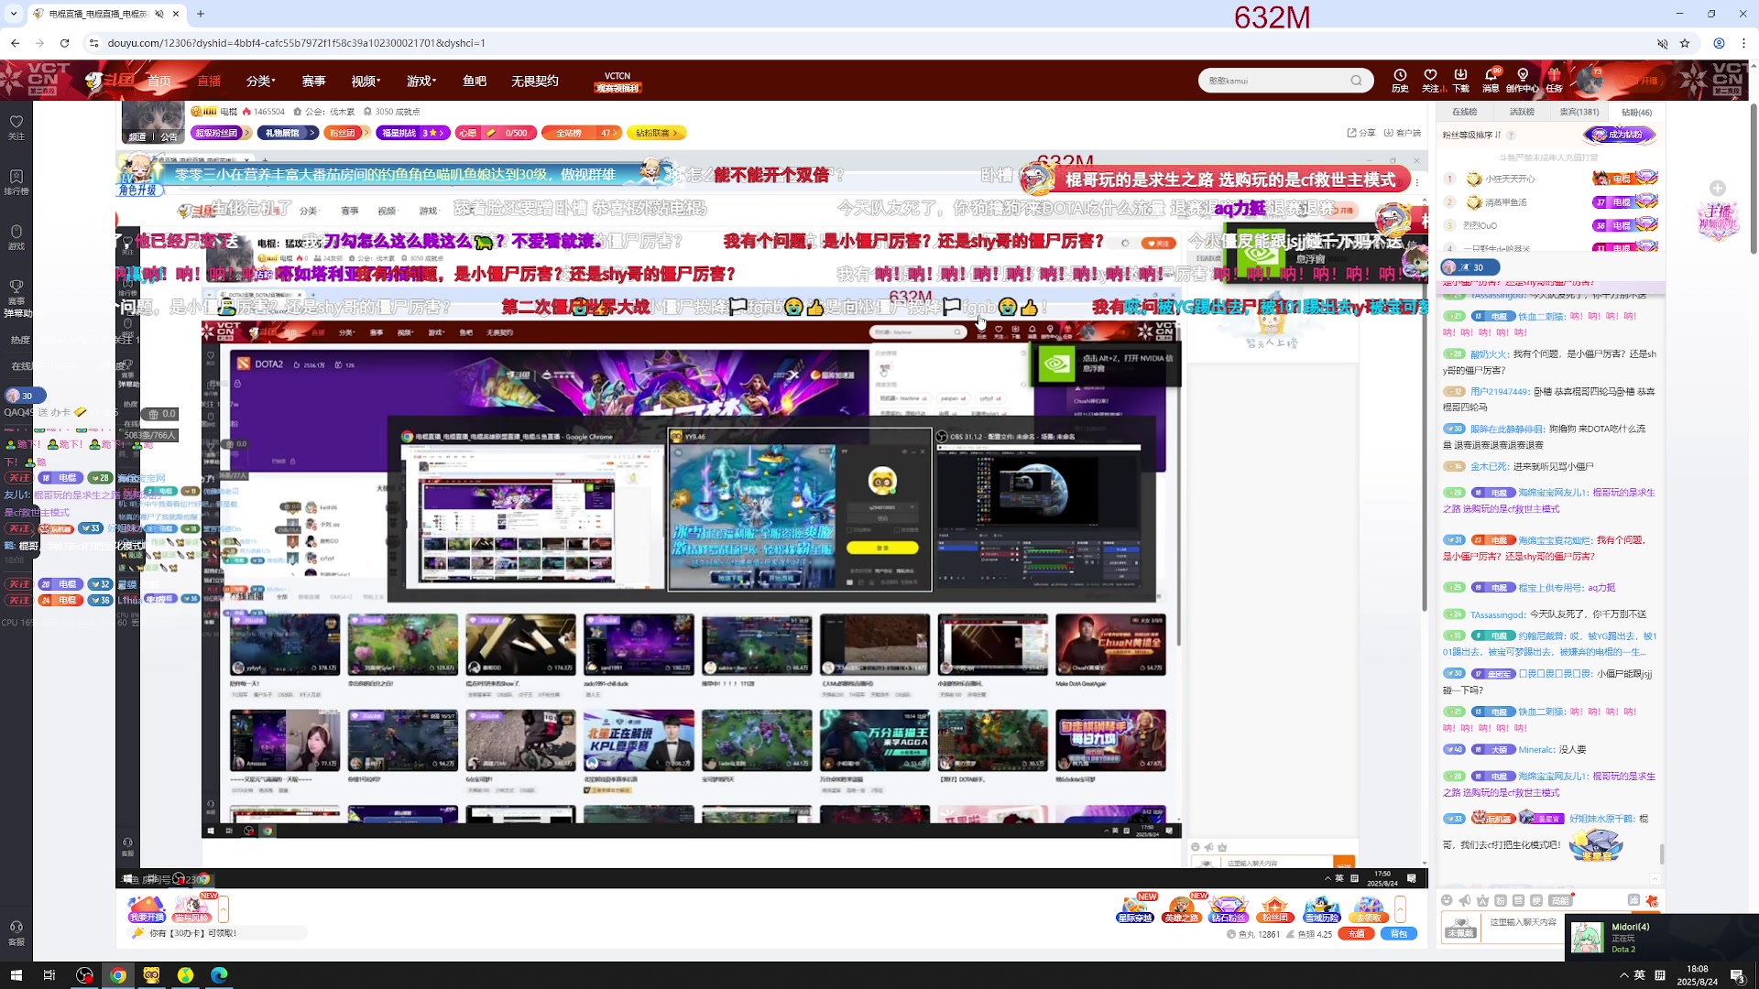The height and width of the screenshot is (989, 1759).
Task: Open 游戏 icon in left sidebar
Action: point(16,236)
